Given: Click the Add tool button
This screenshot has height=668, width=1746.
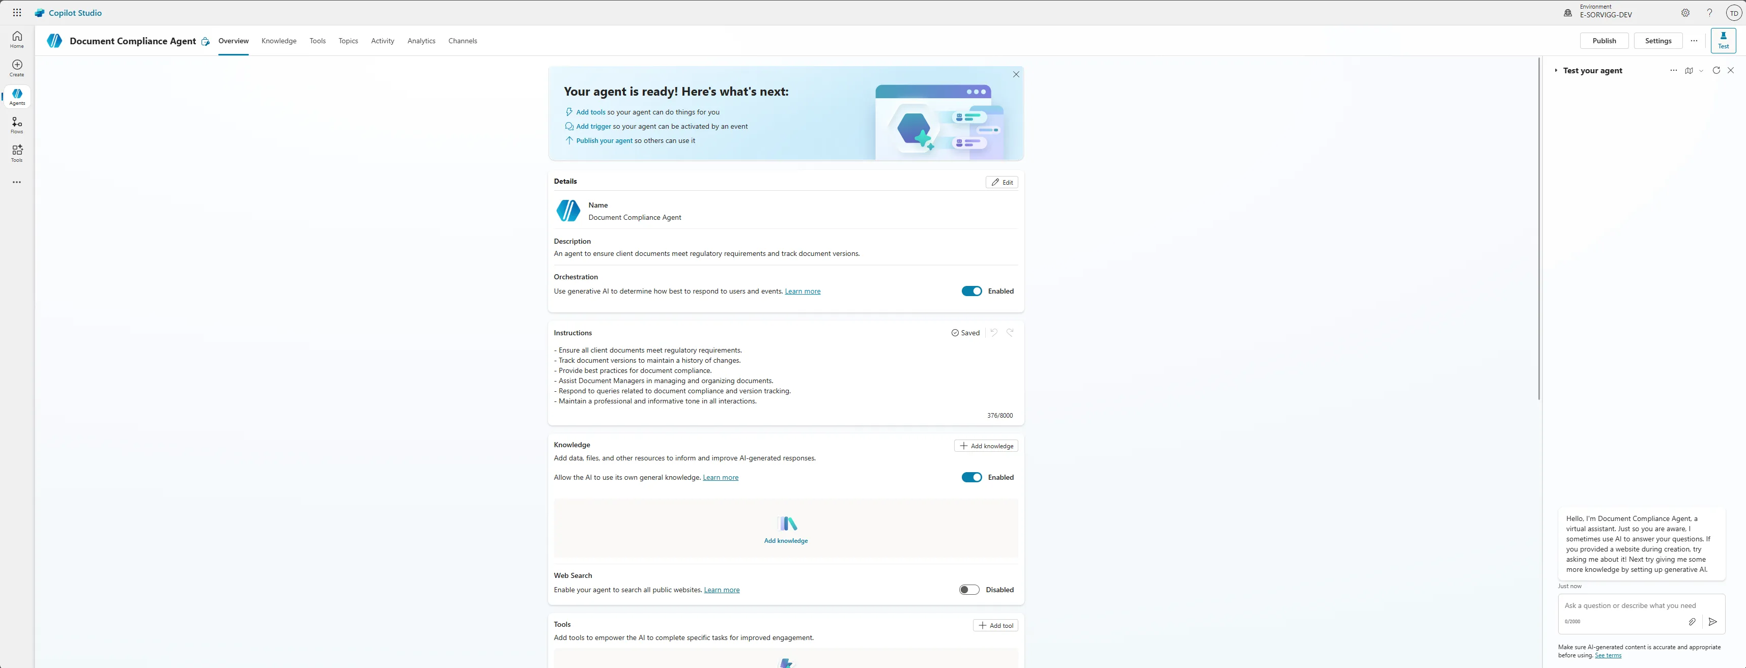Looking at the screenshot, I should (x=995, y=625).
